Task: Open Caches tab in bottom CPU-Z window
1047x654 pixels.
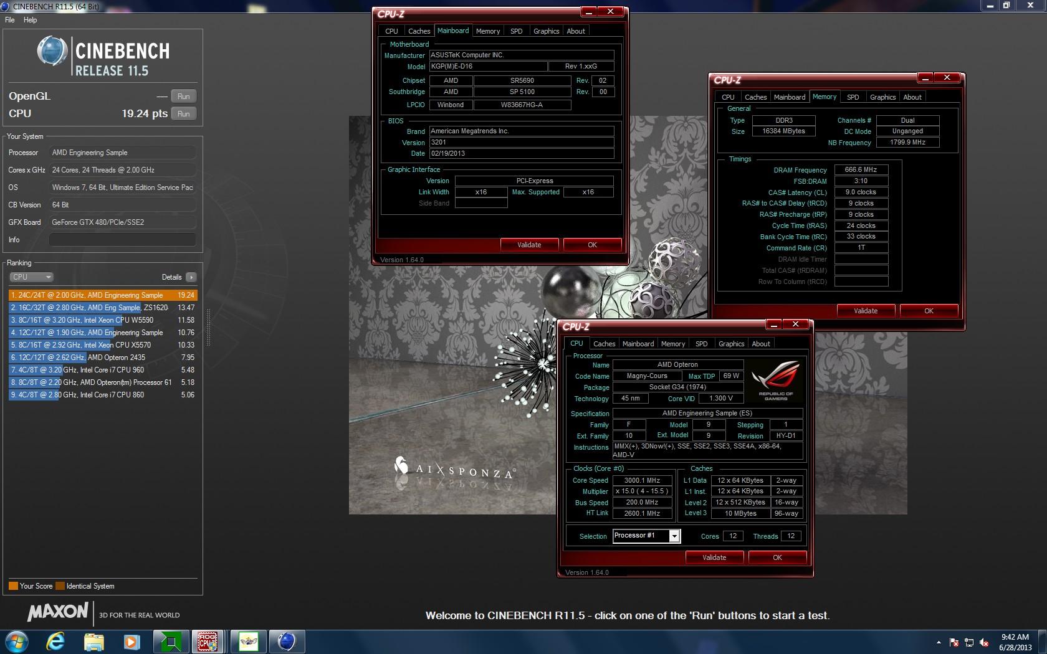Action: click(604, 344)
